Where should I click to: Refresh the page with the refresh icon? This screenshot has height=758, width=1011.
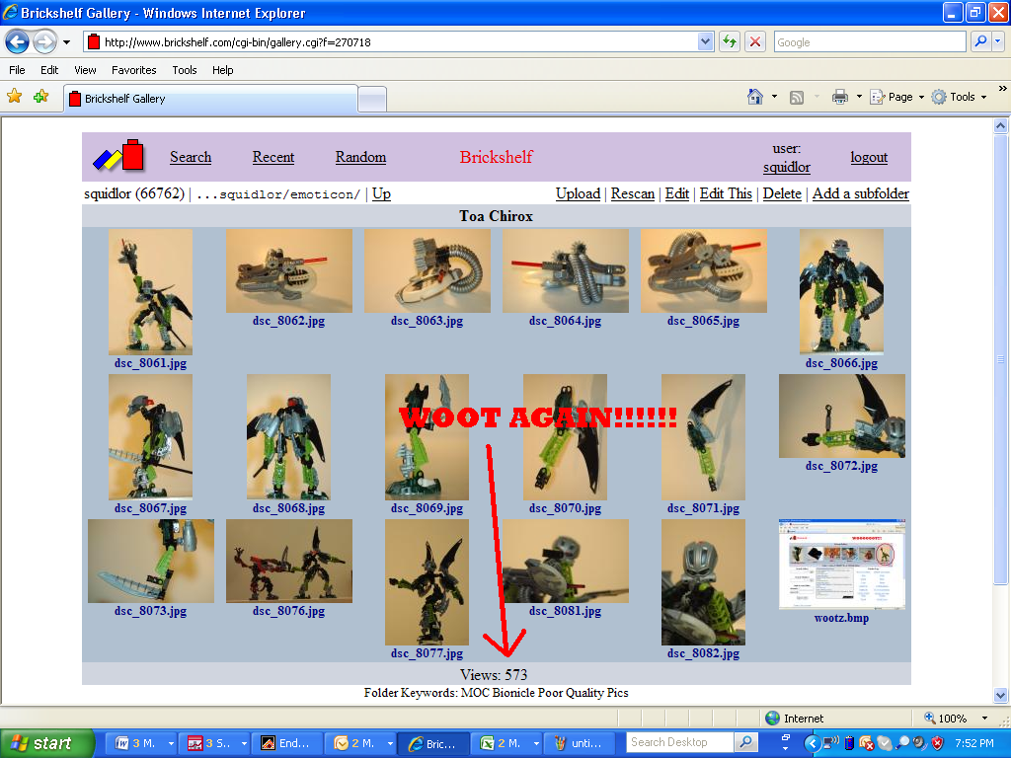[729, 41]
